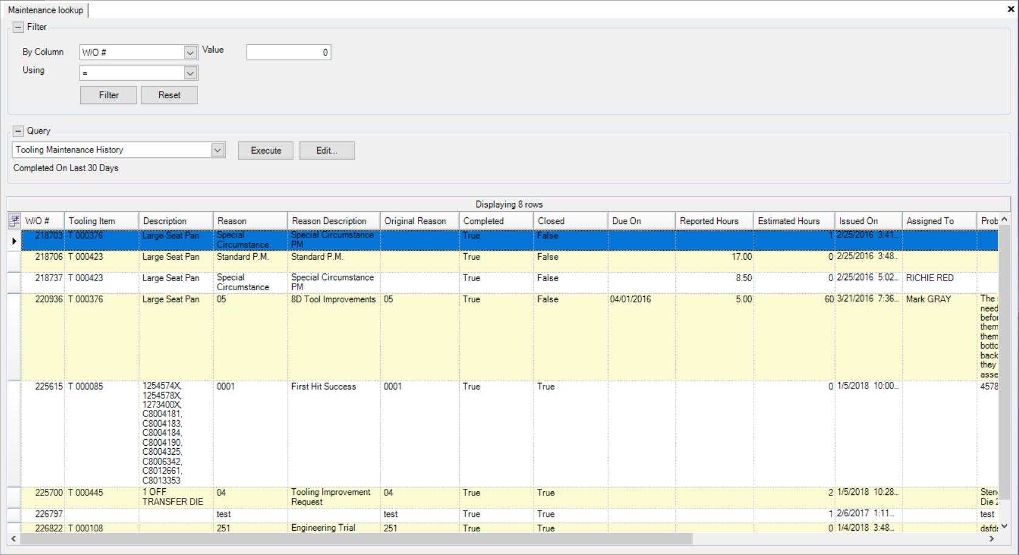This screenshot has width=1019, height=555.
Task: Select the Maintenance lookup tab
Action: [46, 10]
